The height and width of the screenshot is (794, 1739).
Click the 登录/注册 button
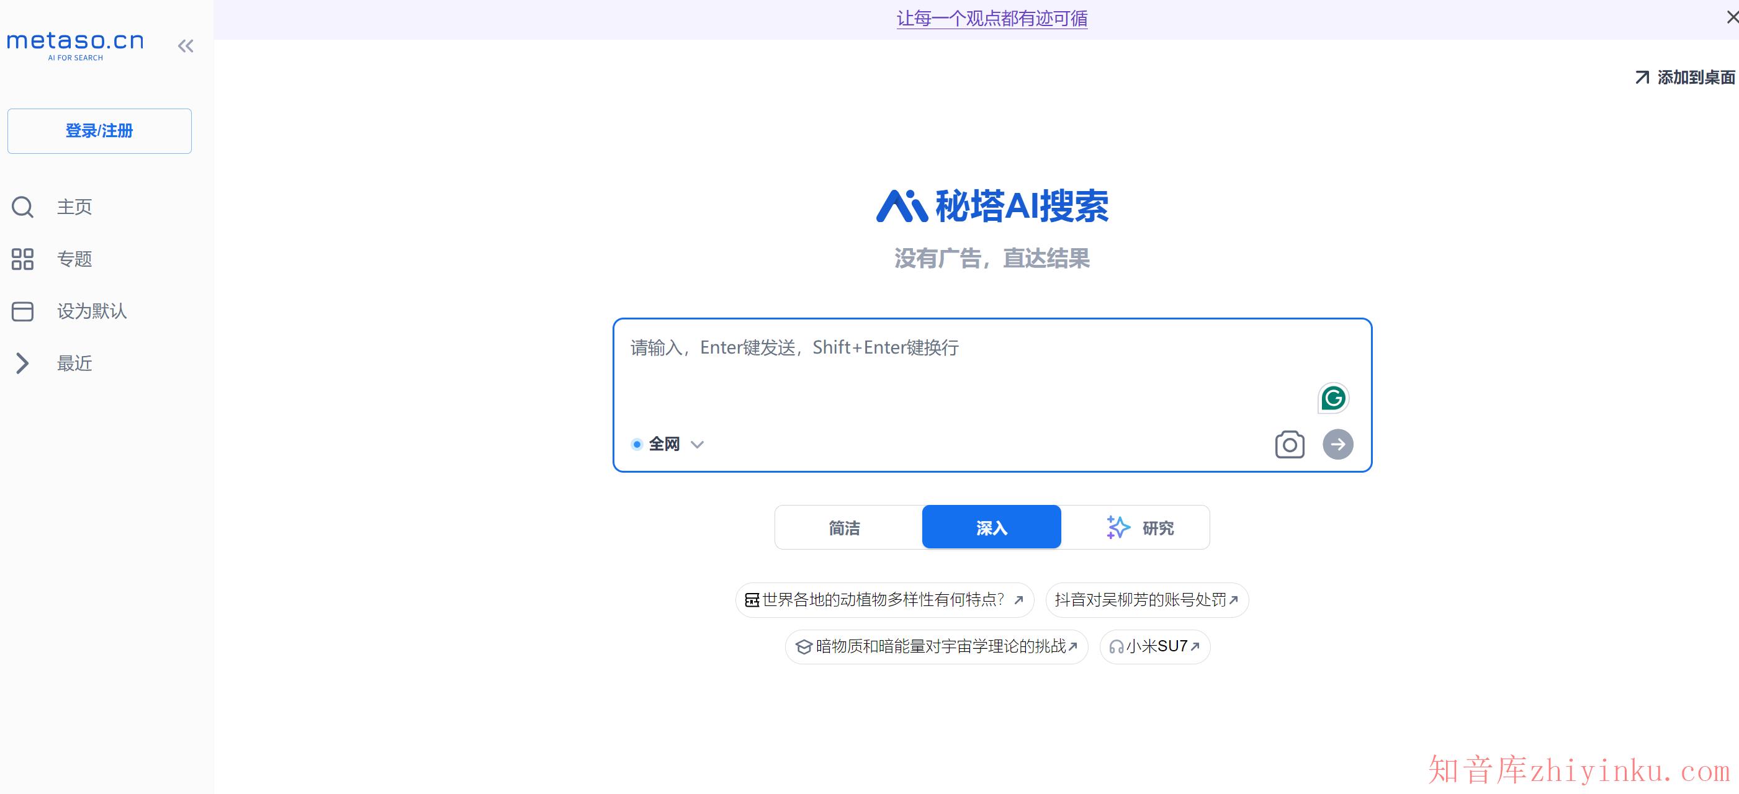click(x=99, y=130)
